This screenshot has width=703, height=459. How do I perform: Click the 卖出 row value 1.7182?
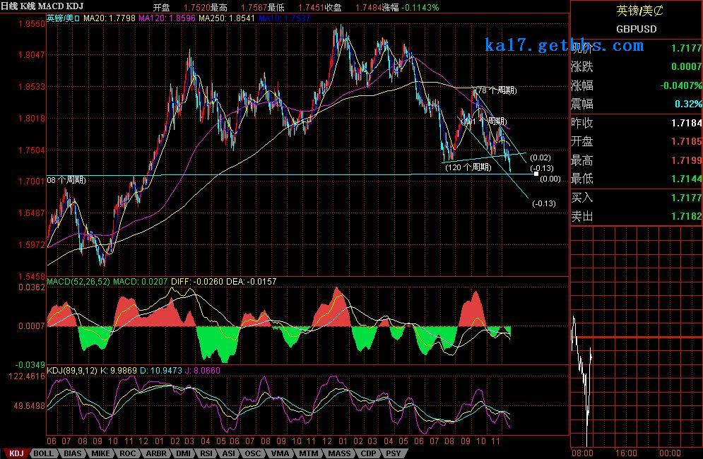coord(686,217)
